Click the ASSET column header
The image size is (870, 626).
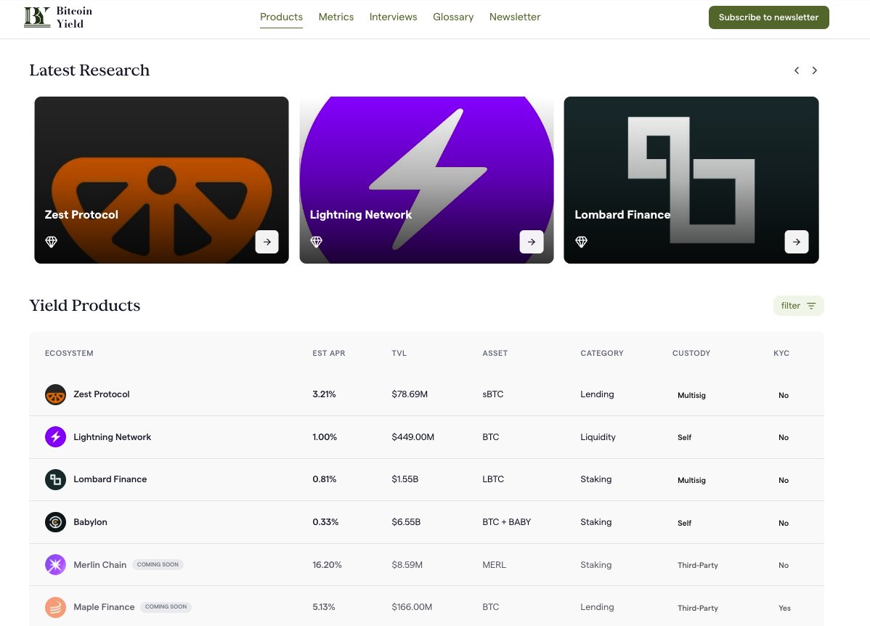tap(495, 353)
